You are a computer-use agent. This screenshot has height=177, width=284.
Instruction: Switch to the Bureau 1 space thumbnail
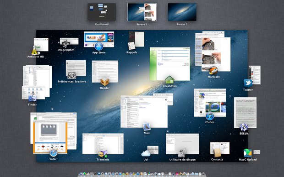(x=142, y=12)
